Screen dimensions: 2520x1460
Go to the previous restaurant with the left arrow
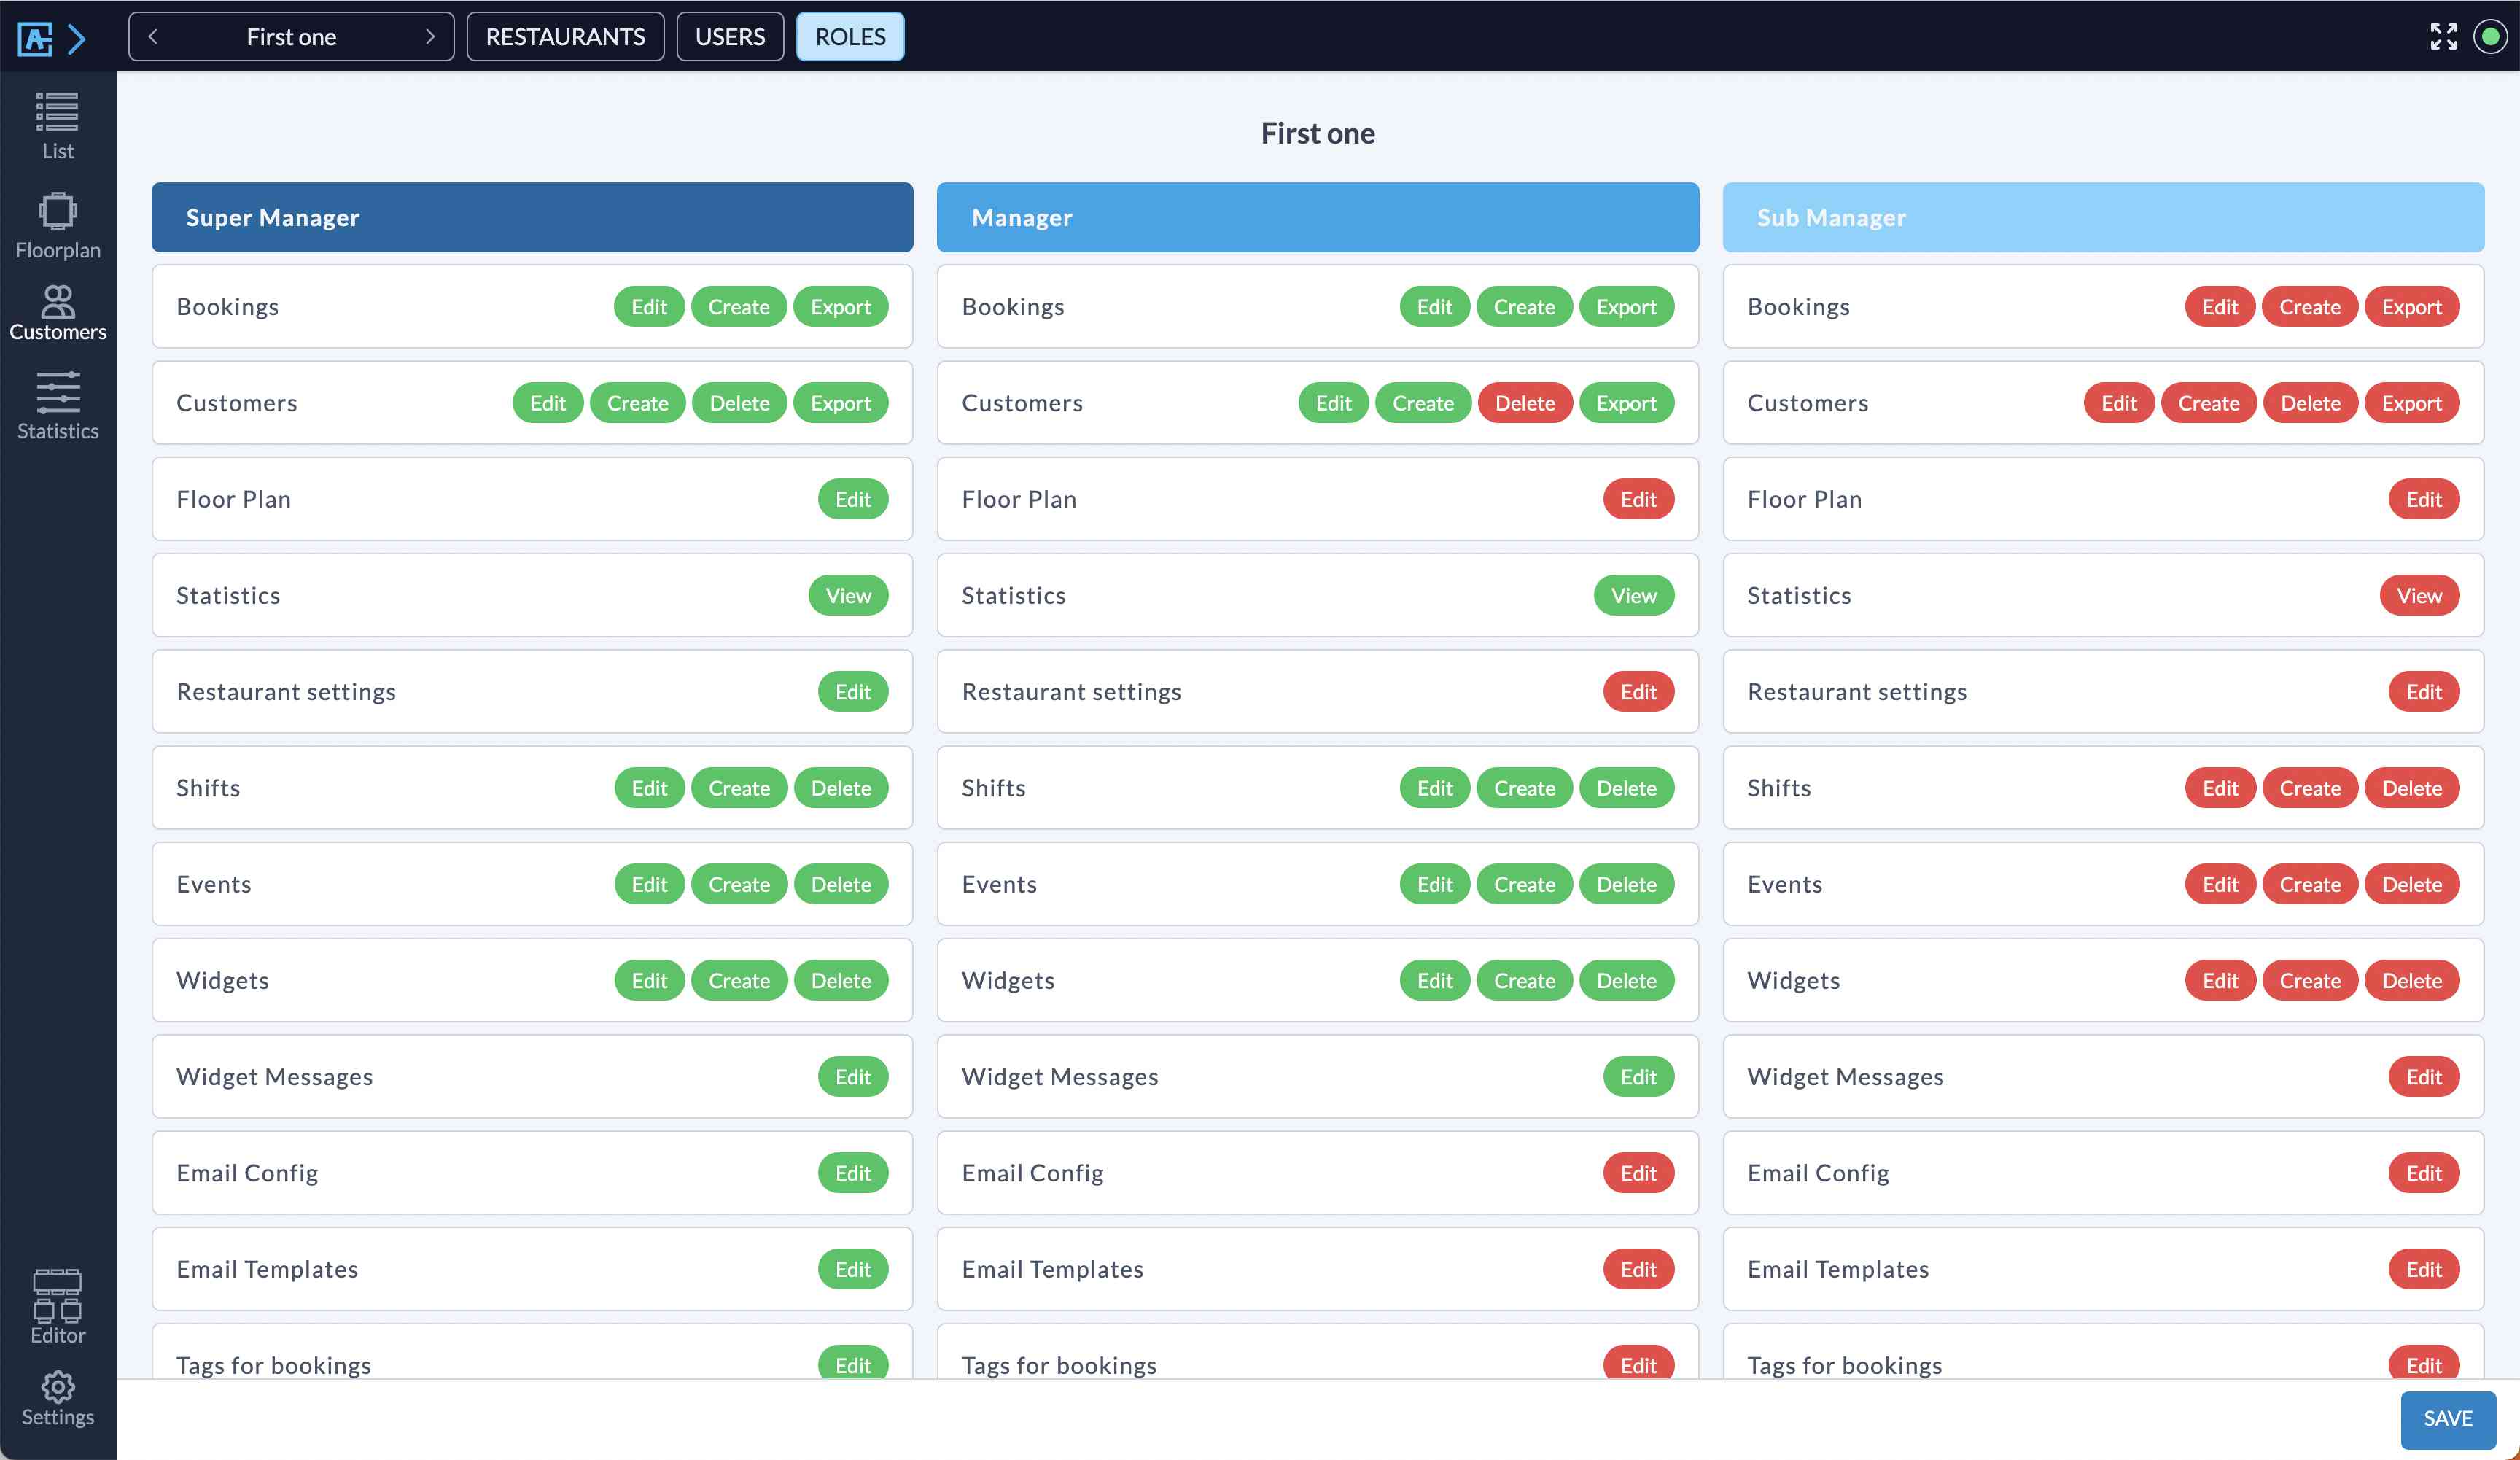pos(153,37)
